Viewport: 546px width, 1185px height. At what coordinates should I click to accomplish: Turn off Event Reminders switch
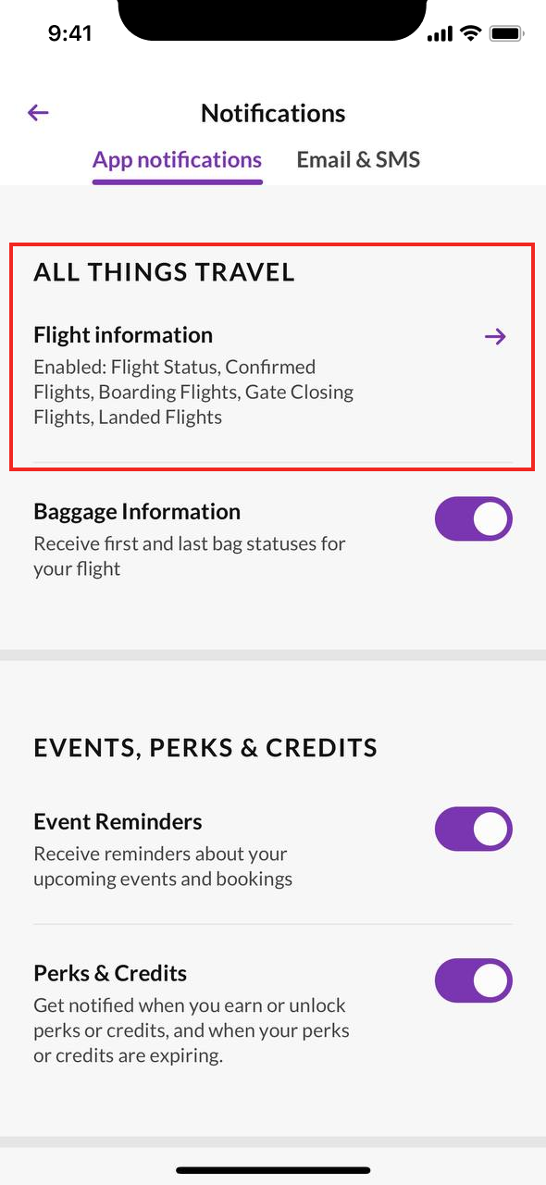(474, 829)
